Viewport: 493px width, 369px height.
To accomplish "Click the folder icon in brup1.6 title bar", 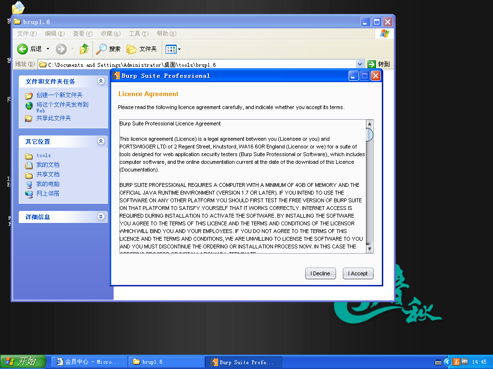I will click(17, 22).
